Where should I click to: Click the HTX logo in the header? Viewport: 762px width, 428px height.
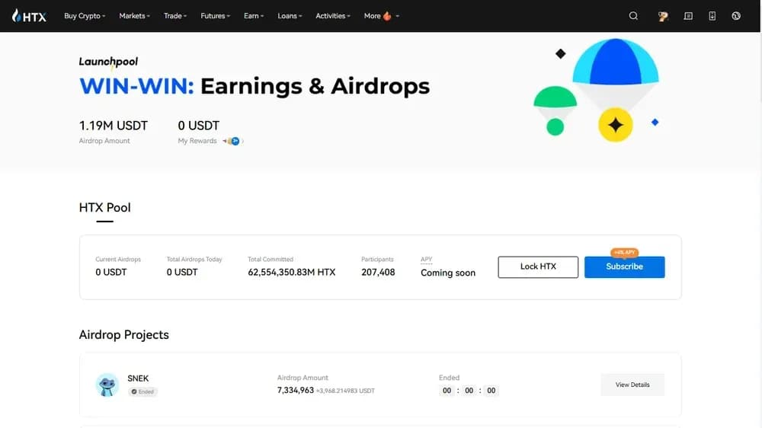coord(29,16)
